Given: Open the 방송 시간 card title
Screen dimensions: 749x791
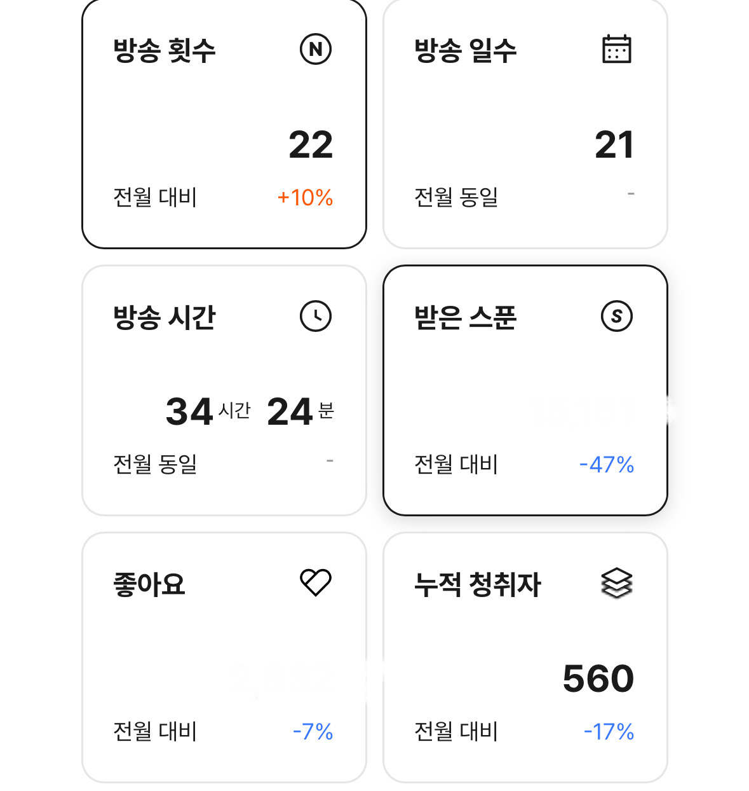Looking at the screenshot, I should [165, 317].
